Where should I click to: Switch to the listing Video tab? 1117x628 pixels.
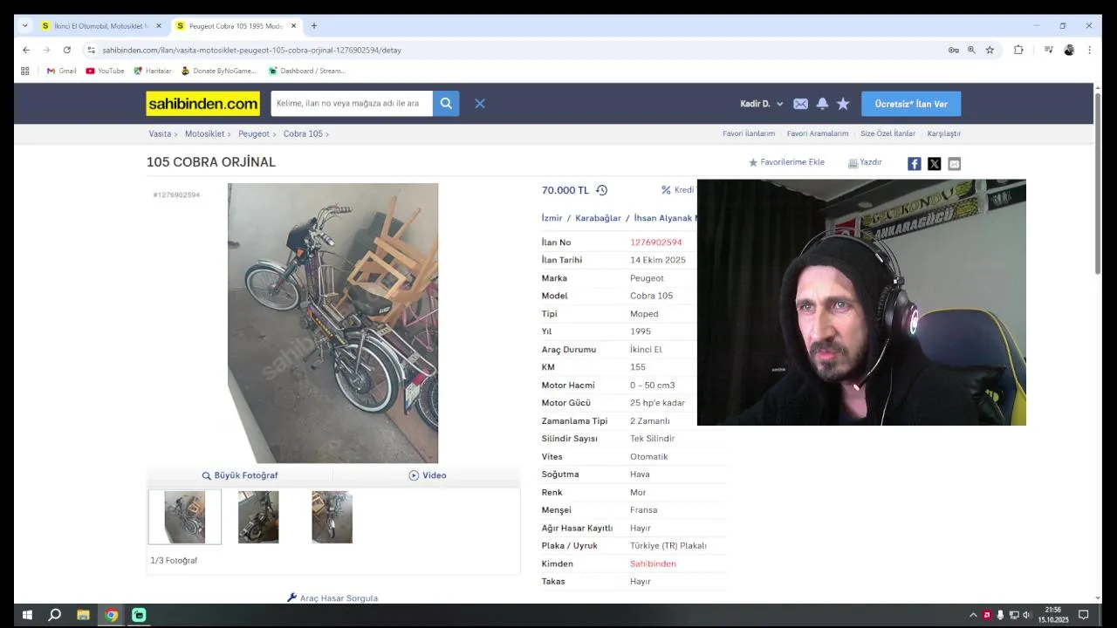428,475
